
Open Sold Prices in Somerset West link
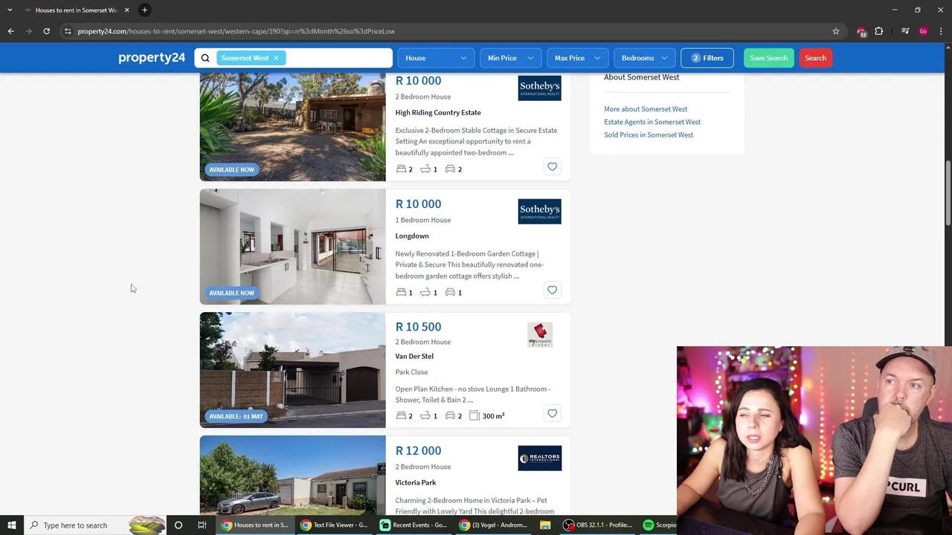click(649, 134)
